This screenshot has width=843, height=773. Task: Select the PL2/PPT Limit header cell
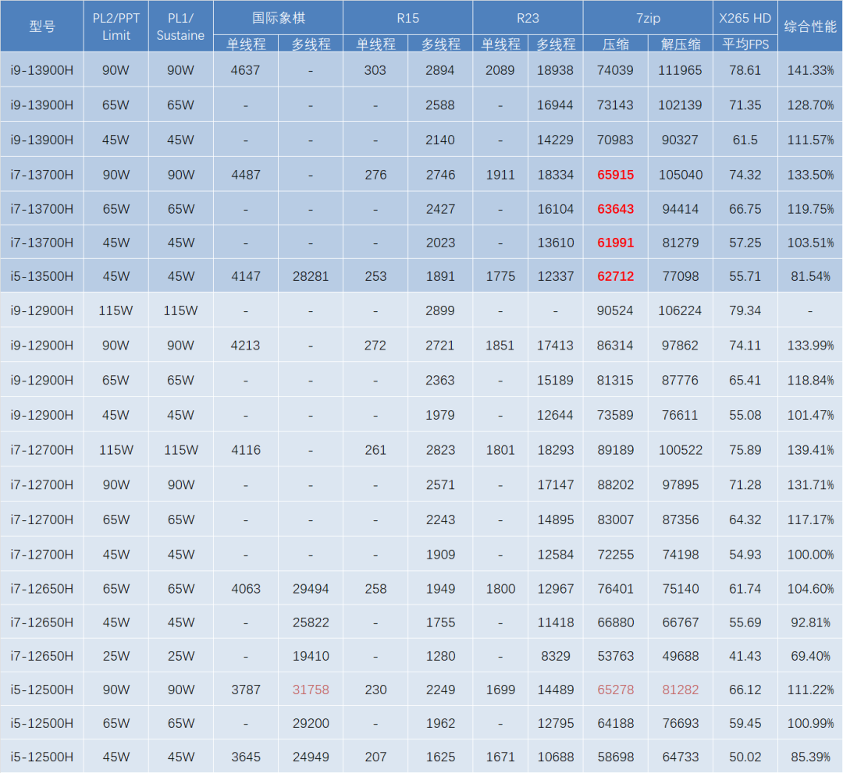(116, 27)
